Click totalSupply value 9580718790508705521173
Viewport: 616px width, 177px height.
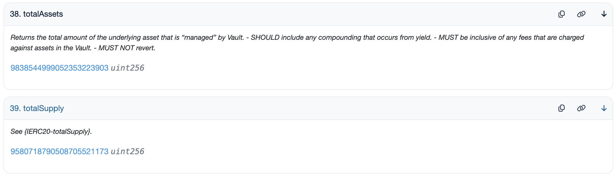[59, 151]
